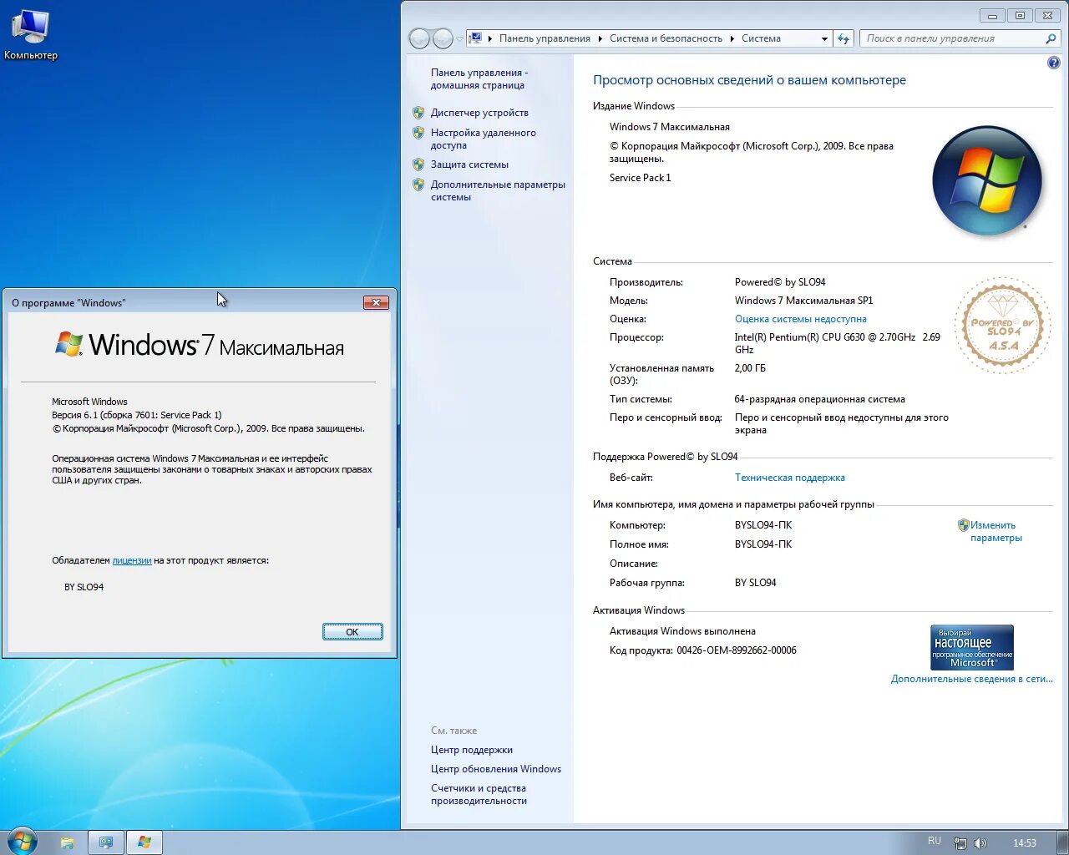Click the search magnifier icon
Screen dimensions: 1069x855
(x=1051, y=38)
